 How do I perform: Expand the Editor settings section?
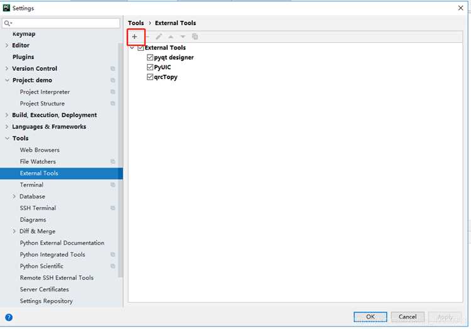[x=7, y=45]
